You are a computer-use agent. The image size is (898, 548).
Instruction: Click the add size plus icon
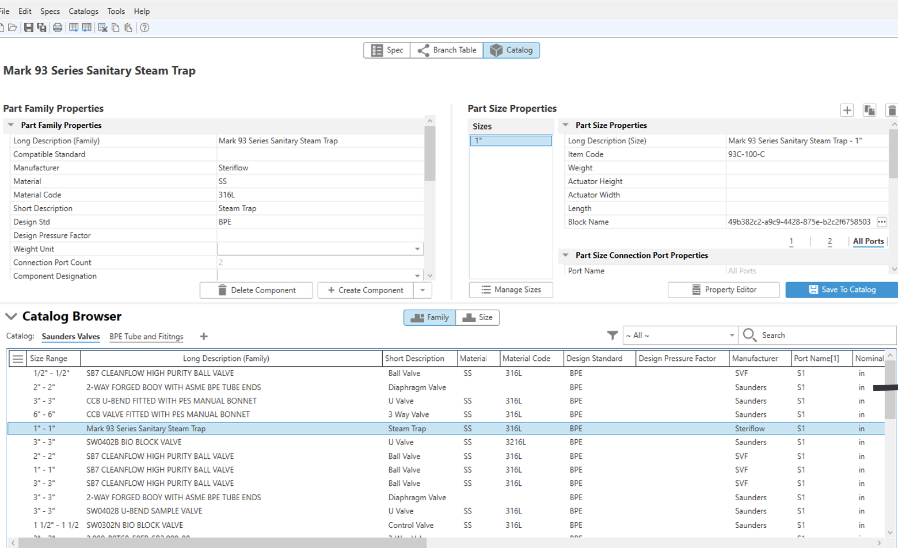coord(846,110)
